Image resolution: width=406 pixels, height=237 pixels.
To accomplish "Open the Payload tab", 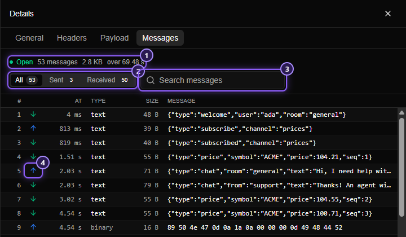I will click(114, 38).
